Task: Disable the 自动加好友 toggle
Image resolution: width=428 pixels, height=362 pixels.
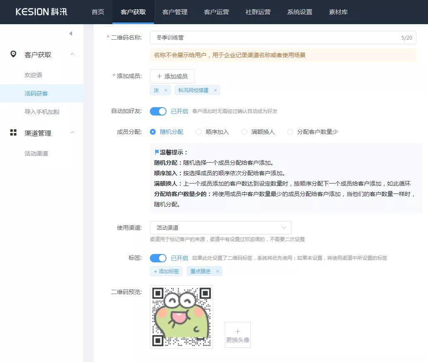Action: [x=158, y=111]
